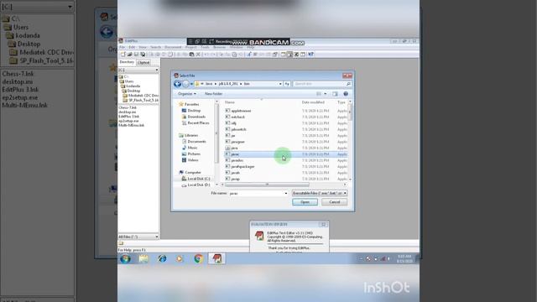This screenshot has height=302, width=537.
Task: Select the appletviewer file in the list
Action: [x=241, y=111]
